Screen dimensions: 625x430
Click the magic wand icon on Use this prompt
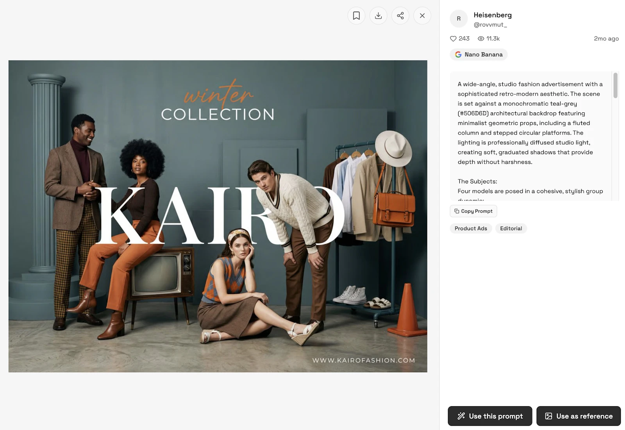(461, 416)
